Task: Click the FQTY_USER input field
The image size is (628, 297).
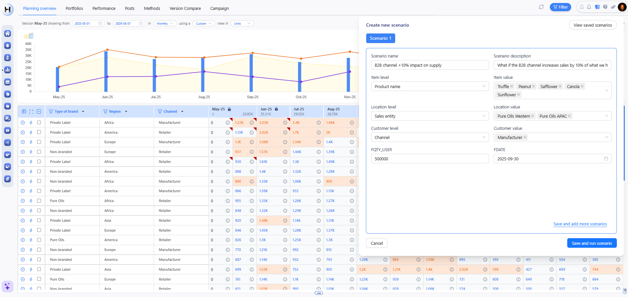Action: [430, 159]
